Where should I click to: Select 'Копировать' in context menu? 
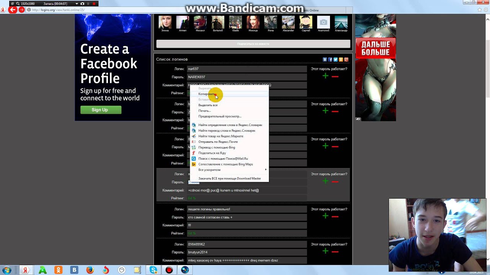tap(230, 94)
